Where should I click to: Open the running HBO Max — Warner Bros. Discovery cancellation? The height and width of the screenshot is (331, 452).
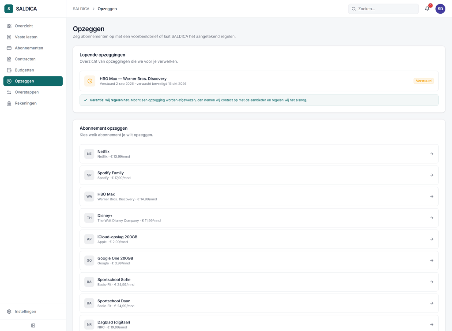(x=259, y=81)
